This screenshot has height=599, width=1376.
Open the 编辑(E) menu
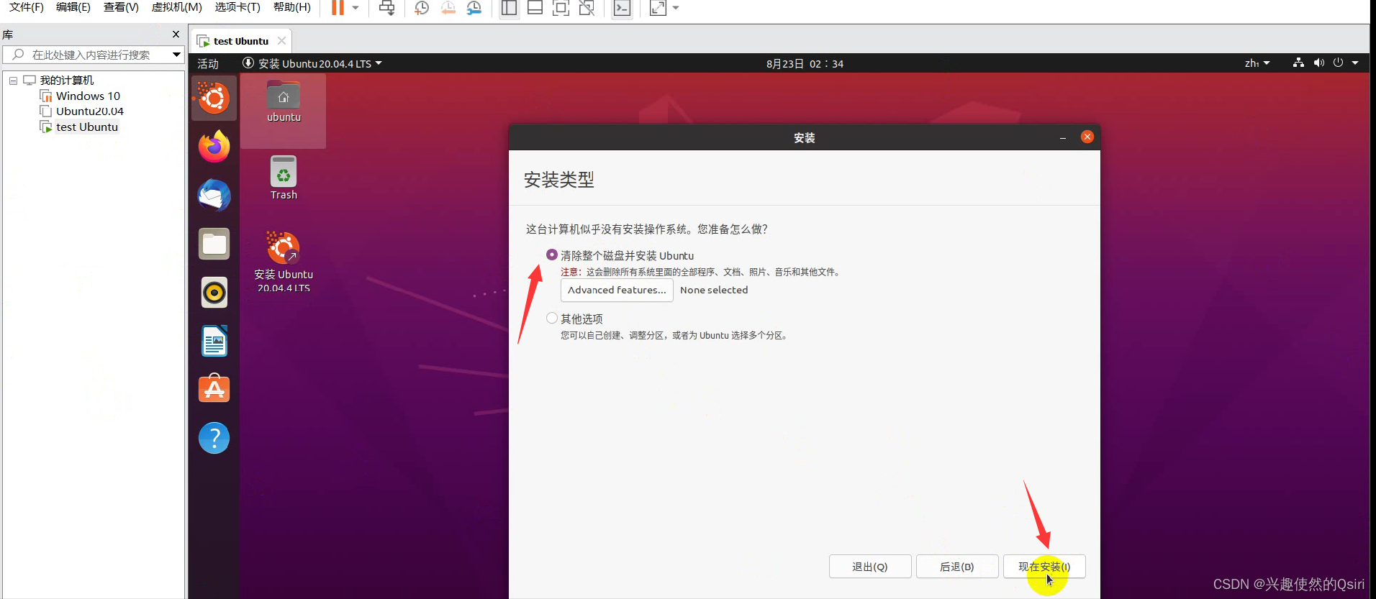click(73, 7)
